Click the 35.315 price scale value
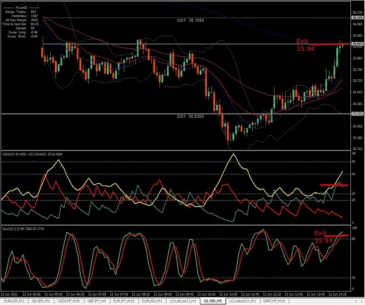This screenshot has width=365, height=305. point(357,149)
